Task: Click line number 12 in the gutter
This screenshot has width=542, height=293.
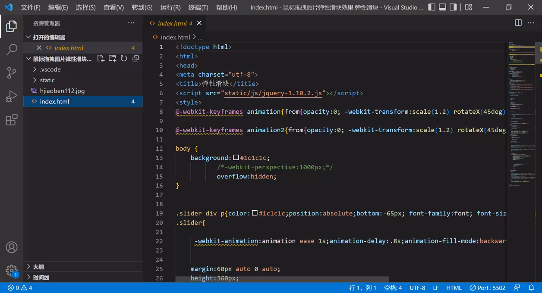Action: 159,149
